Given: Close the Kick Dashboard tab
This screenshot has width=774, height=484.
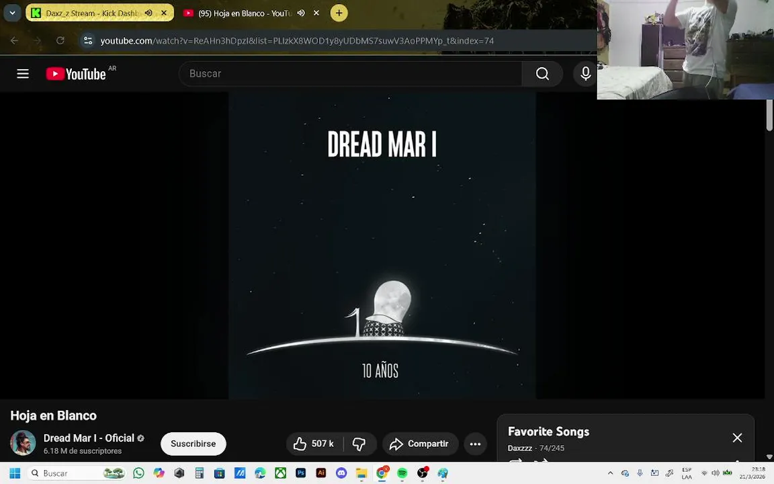Looking at the screenshot, I should click(x=164, y=13).
